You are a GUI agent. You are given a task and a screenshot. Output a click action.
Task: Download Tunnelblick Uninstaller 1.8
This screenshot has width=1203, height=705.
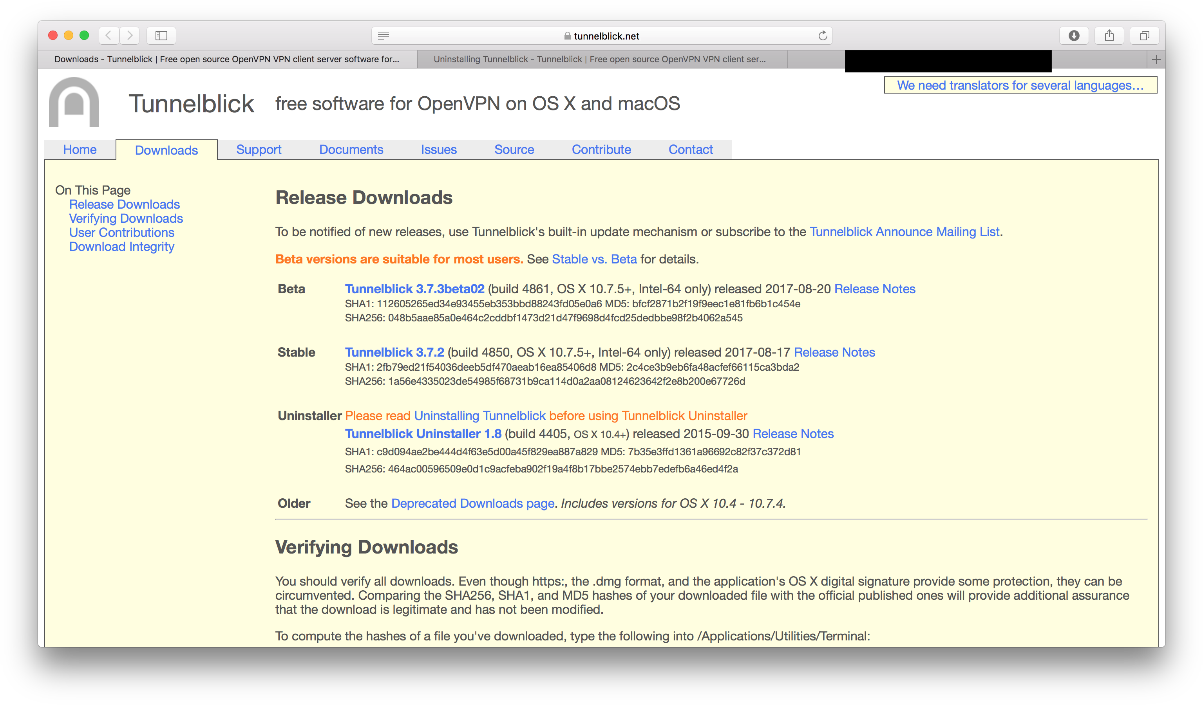423,434
